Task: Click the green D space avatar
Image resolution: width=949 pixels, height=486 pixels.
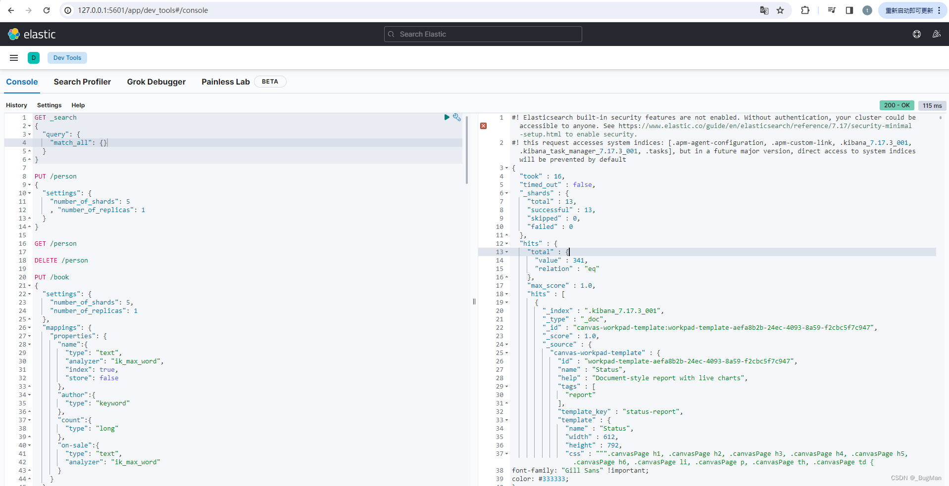Action: (34, 58)
